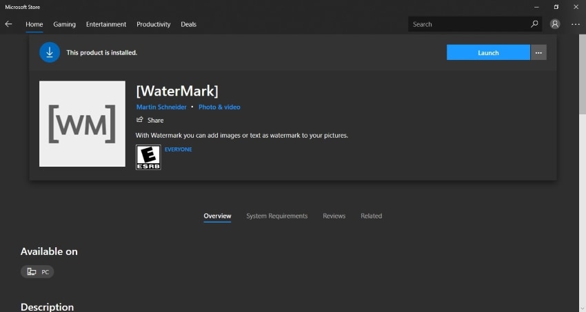Open the EVERYONE rating link
The width and height of the screenshot is (586, 312).
click(x=179, y=149)
